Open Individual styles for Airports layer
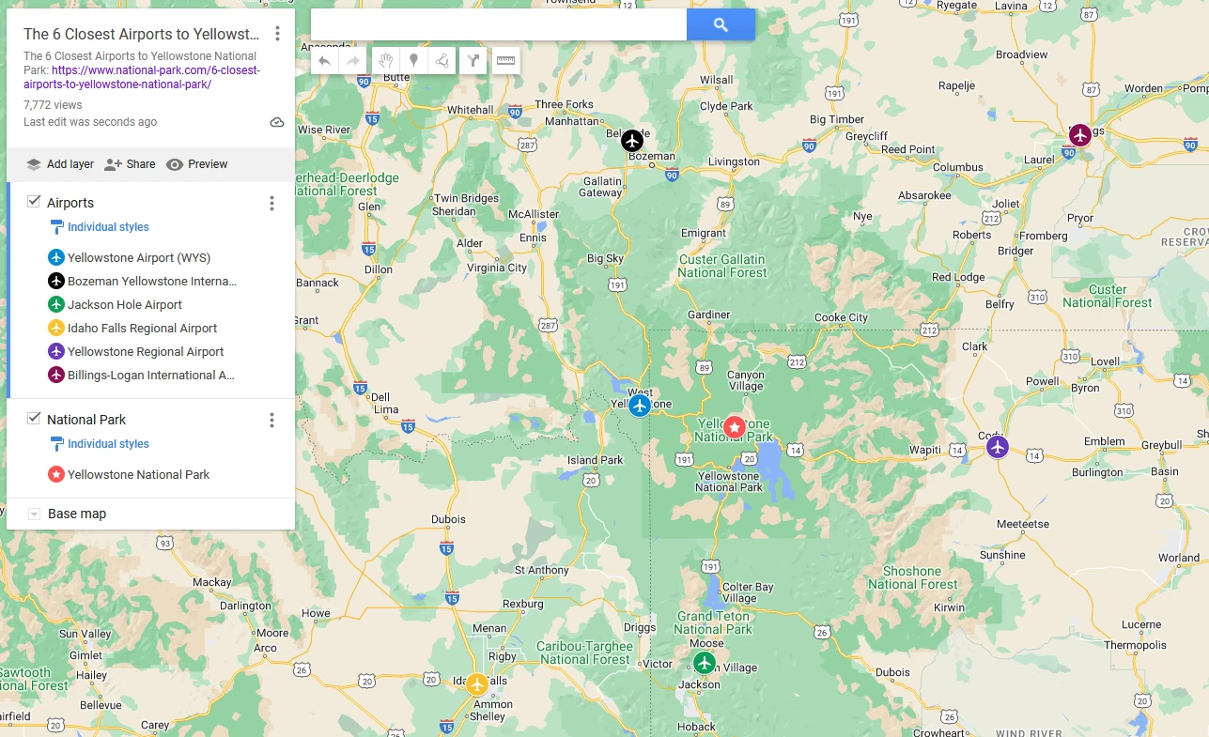This screenshot has width=1209, height=737. 100,227
